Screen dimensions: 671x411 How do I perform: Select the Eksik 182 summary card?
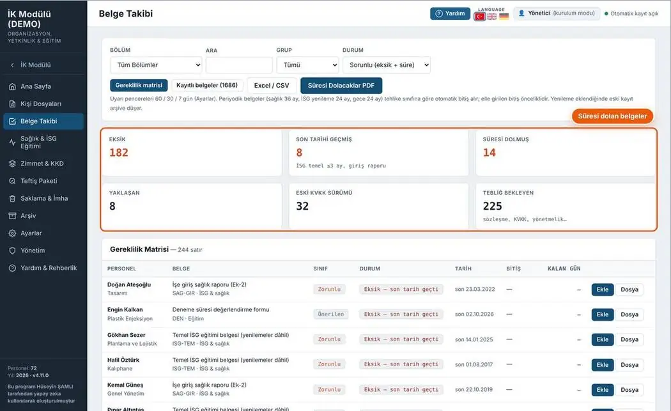[192, 153]
